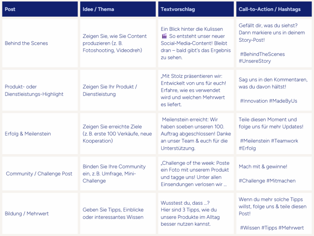This screenshot has height=236, width=314.
Task: Select the "Idee / Thema" column header
Action: 98,9
